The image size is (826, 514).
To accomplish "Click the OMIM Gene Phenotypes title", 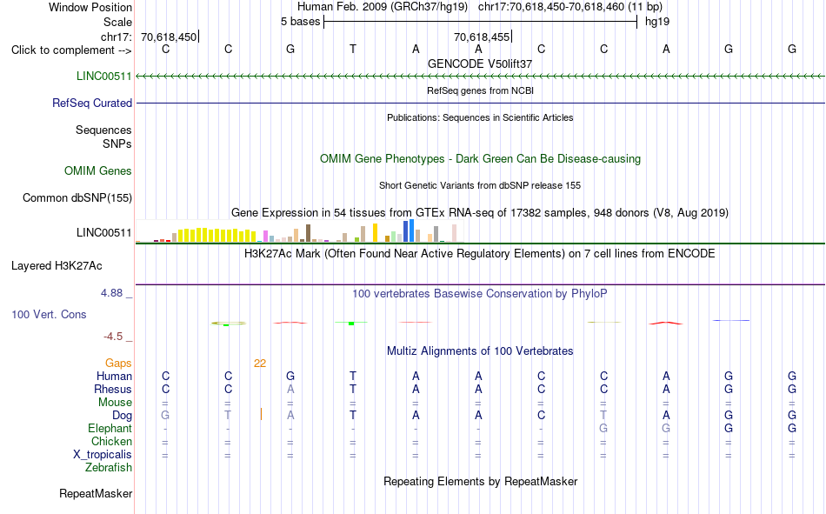I will (x=480, y=158).
